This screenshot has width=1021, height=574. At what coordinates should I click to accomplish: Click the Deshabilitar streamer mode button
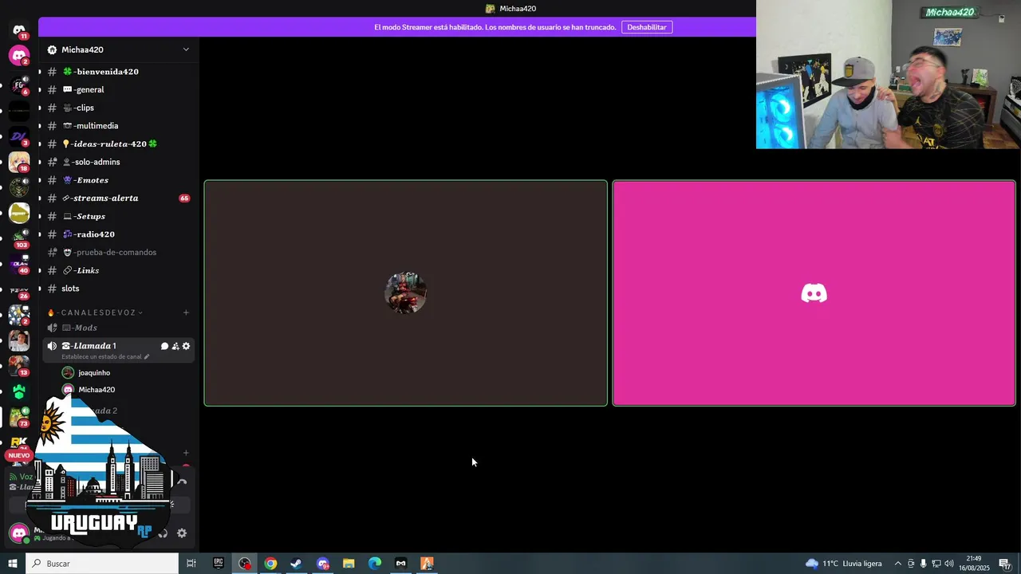pos(646,27)
